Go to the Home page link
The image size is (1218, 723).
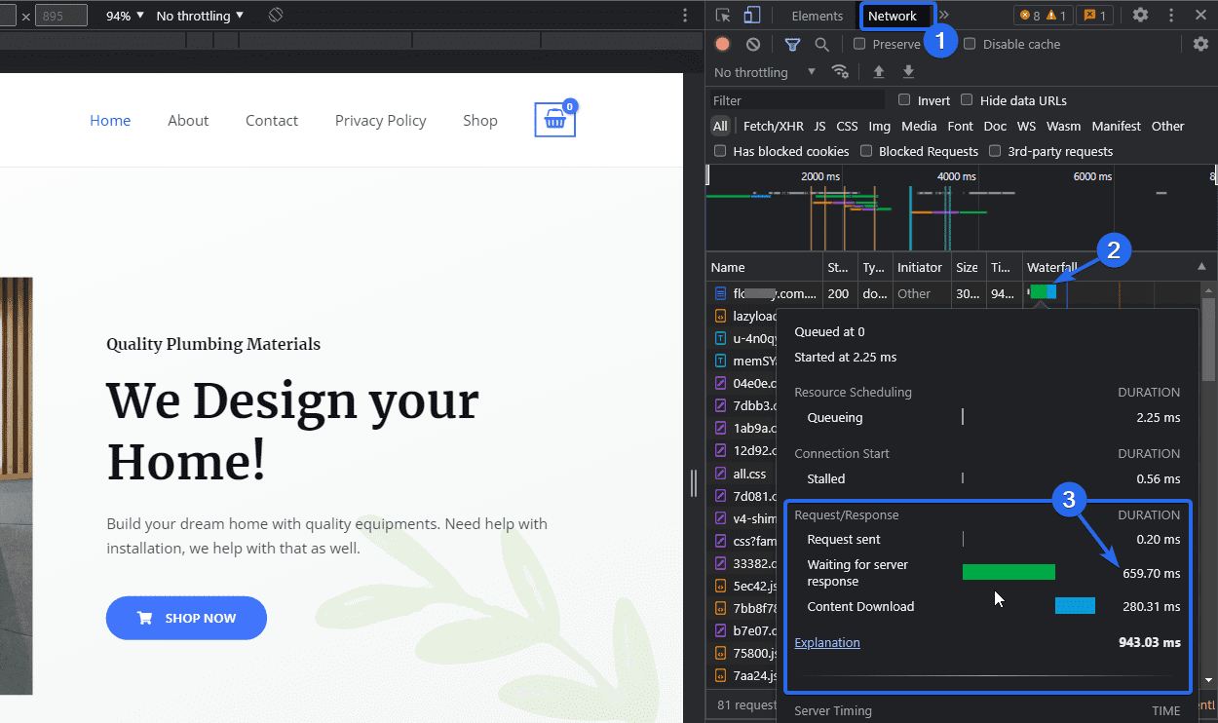tap(110, 120)
